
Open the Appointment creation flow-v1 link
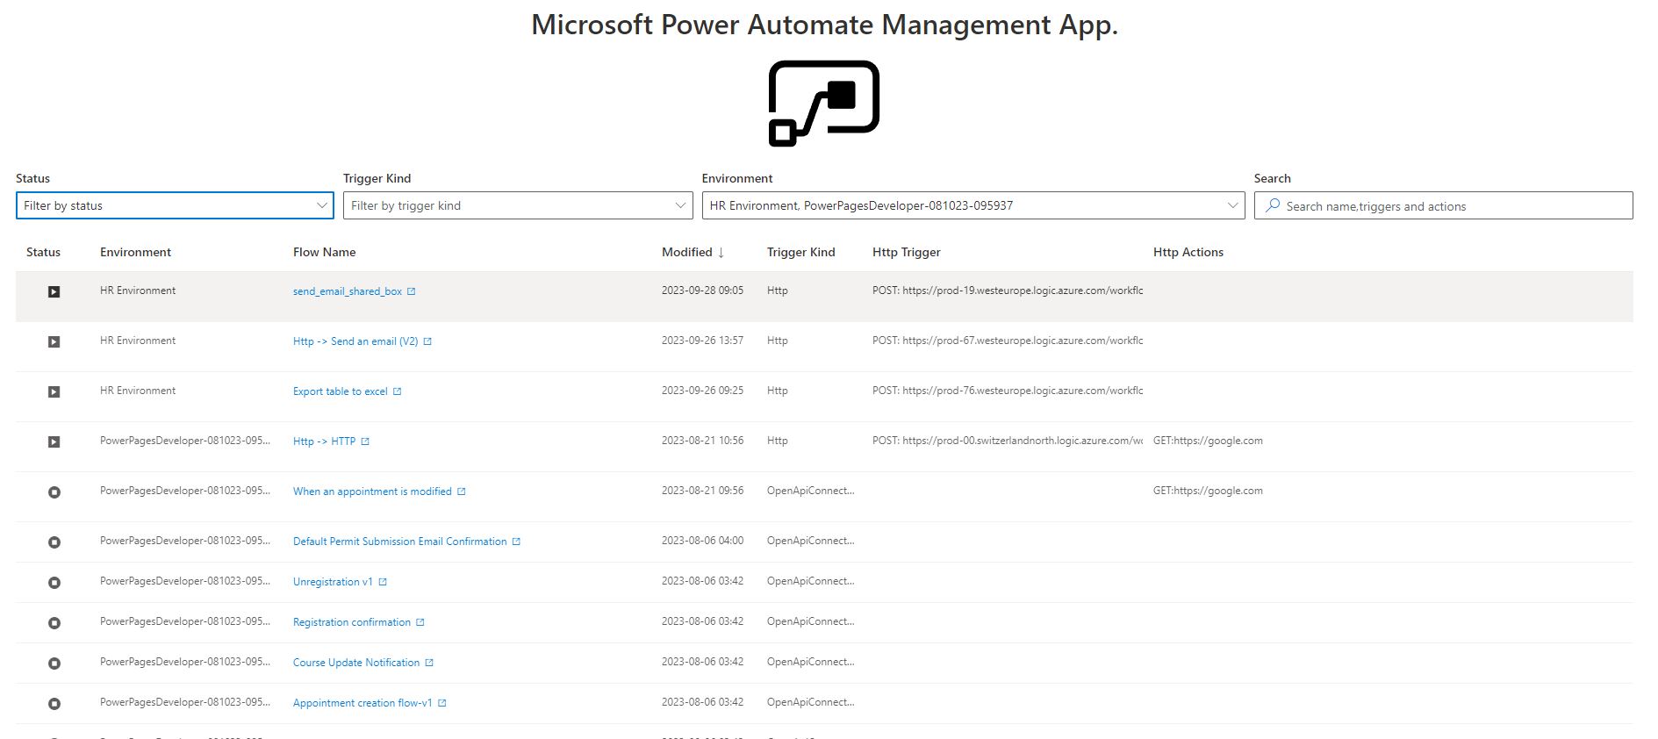362,703
